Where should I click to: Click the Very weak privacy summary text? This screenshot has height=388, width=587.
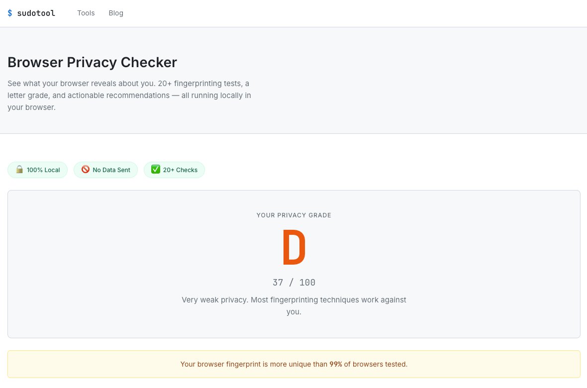294,305
